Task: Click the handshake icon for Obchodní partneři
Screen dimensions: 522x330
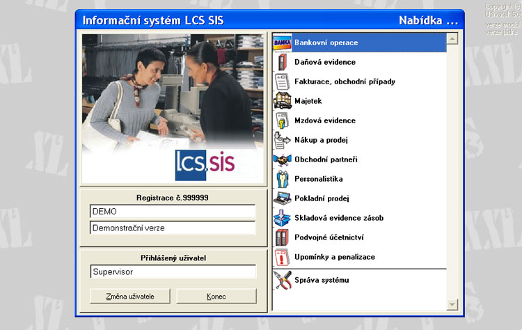Action: point(283,159)
